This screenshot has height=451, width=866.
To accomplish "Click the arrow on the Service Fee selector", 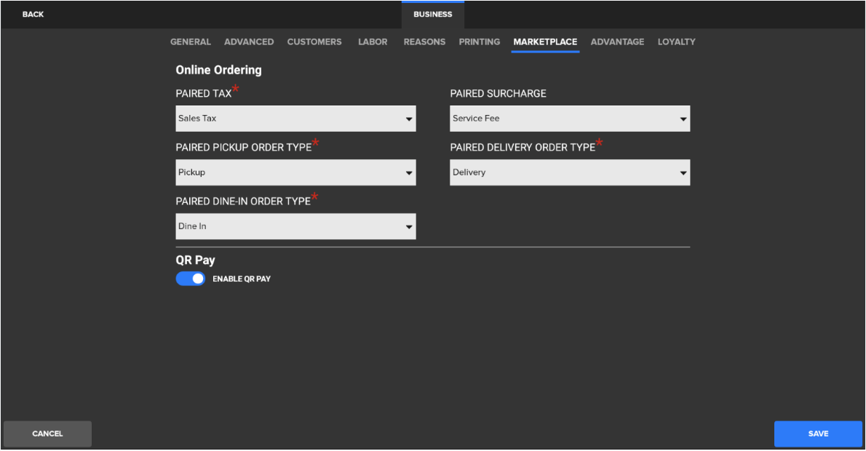I will tap(683, 119).
